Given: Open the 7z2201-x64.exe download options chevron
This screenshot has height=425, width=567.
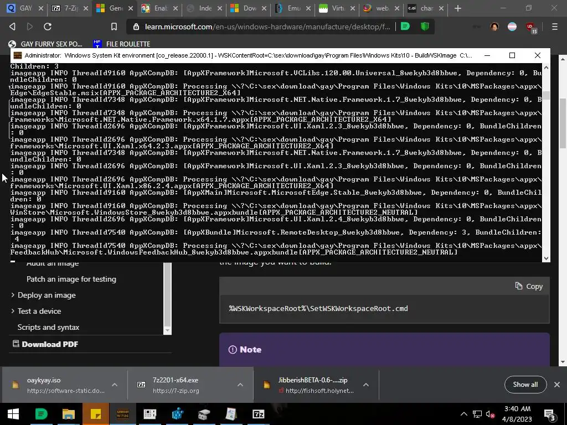Looking at the screenshot, I should click(x=240, y=385).
